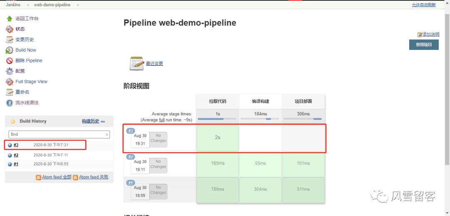Open 变更历史 in the sidebar
This screenshot has height=216, width=450.
point(25,40)
